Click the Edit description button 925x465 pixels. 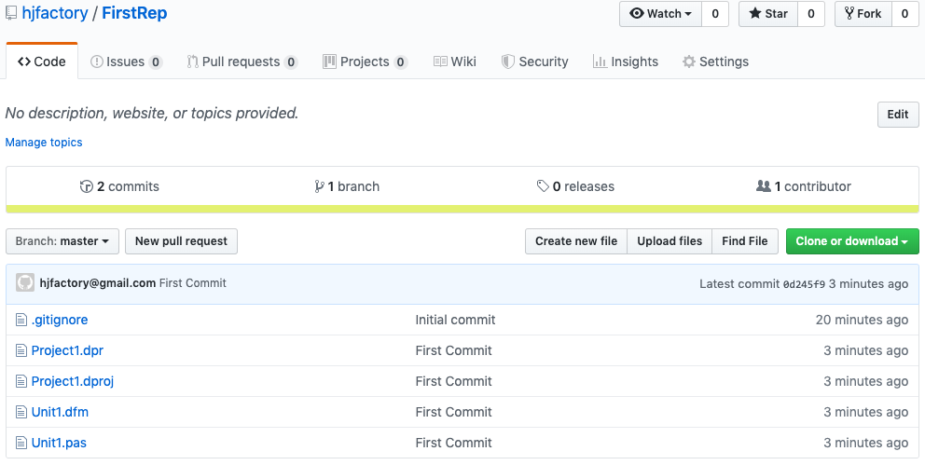pos(898,115)
